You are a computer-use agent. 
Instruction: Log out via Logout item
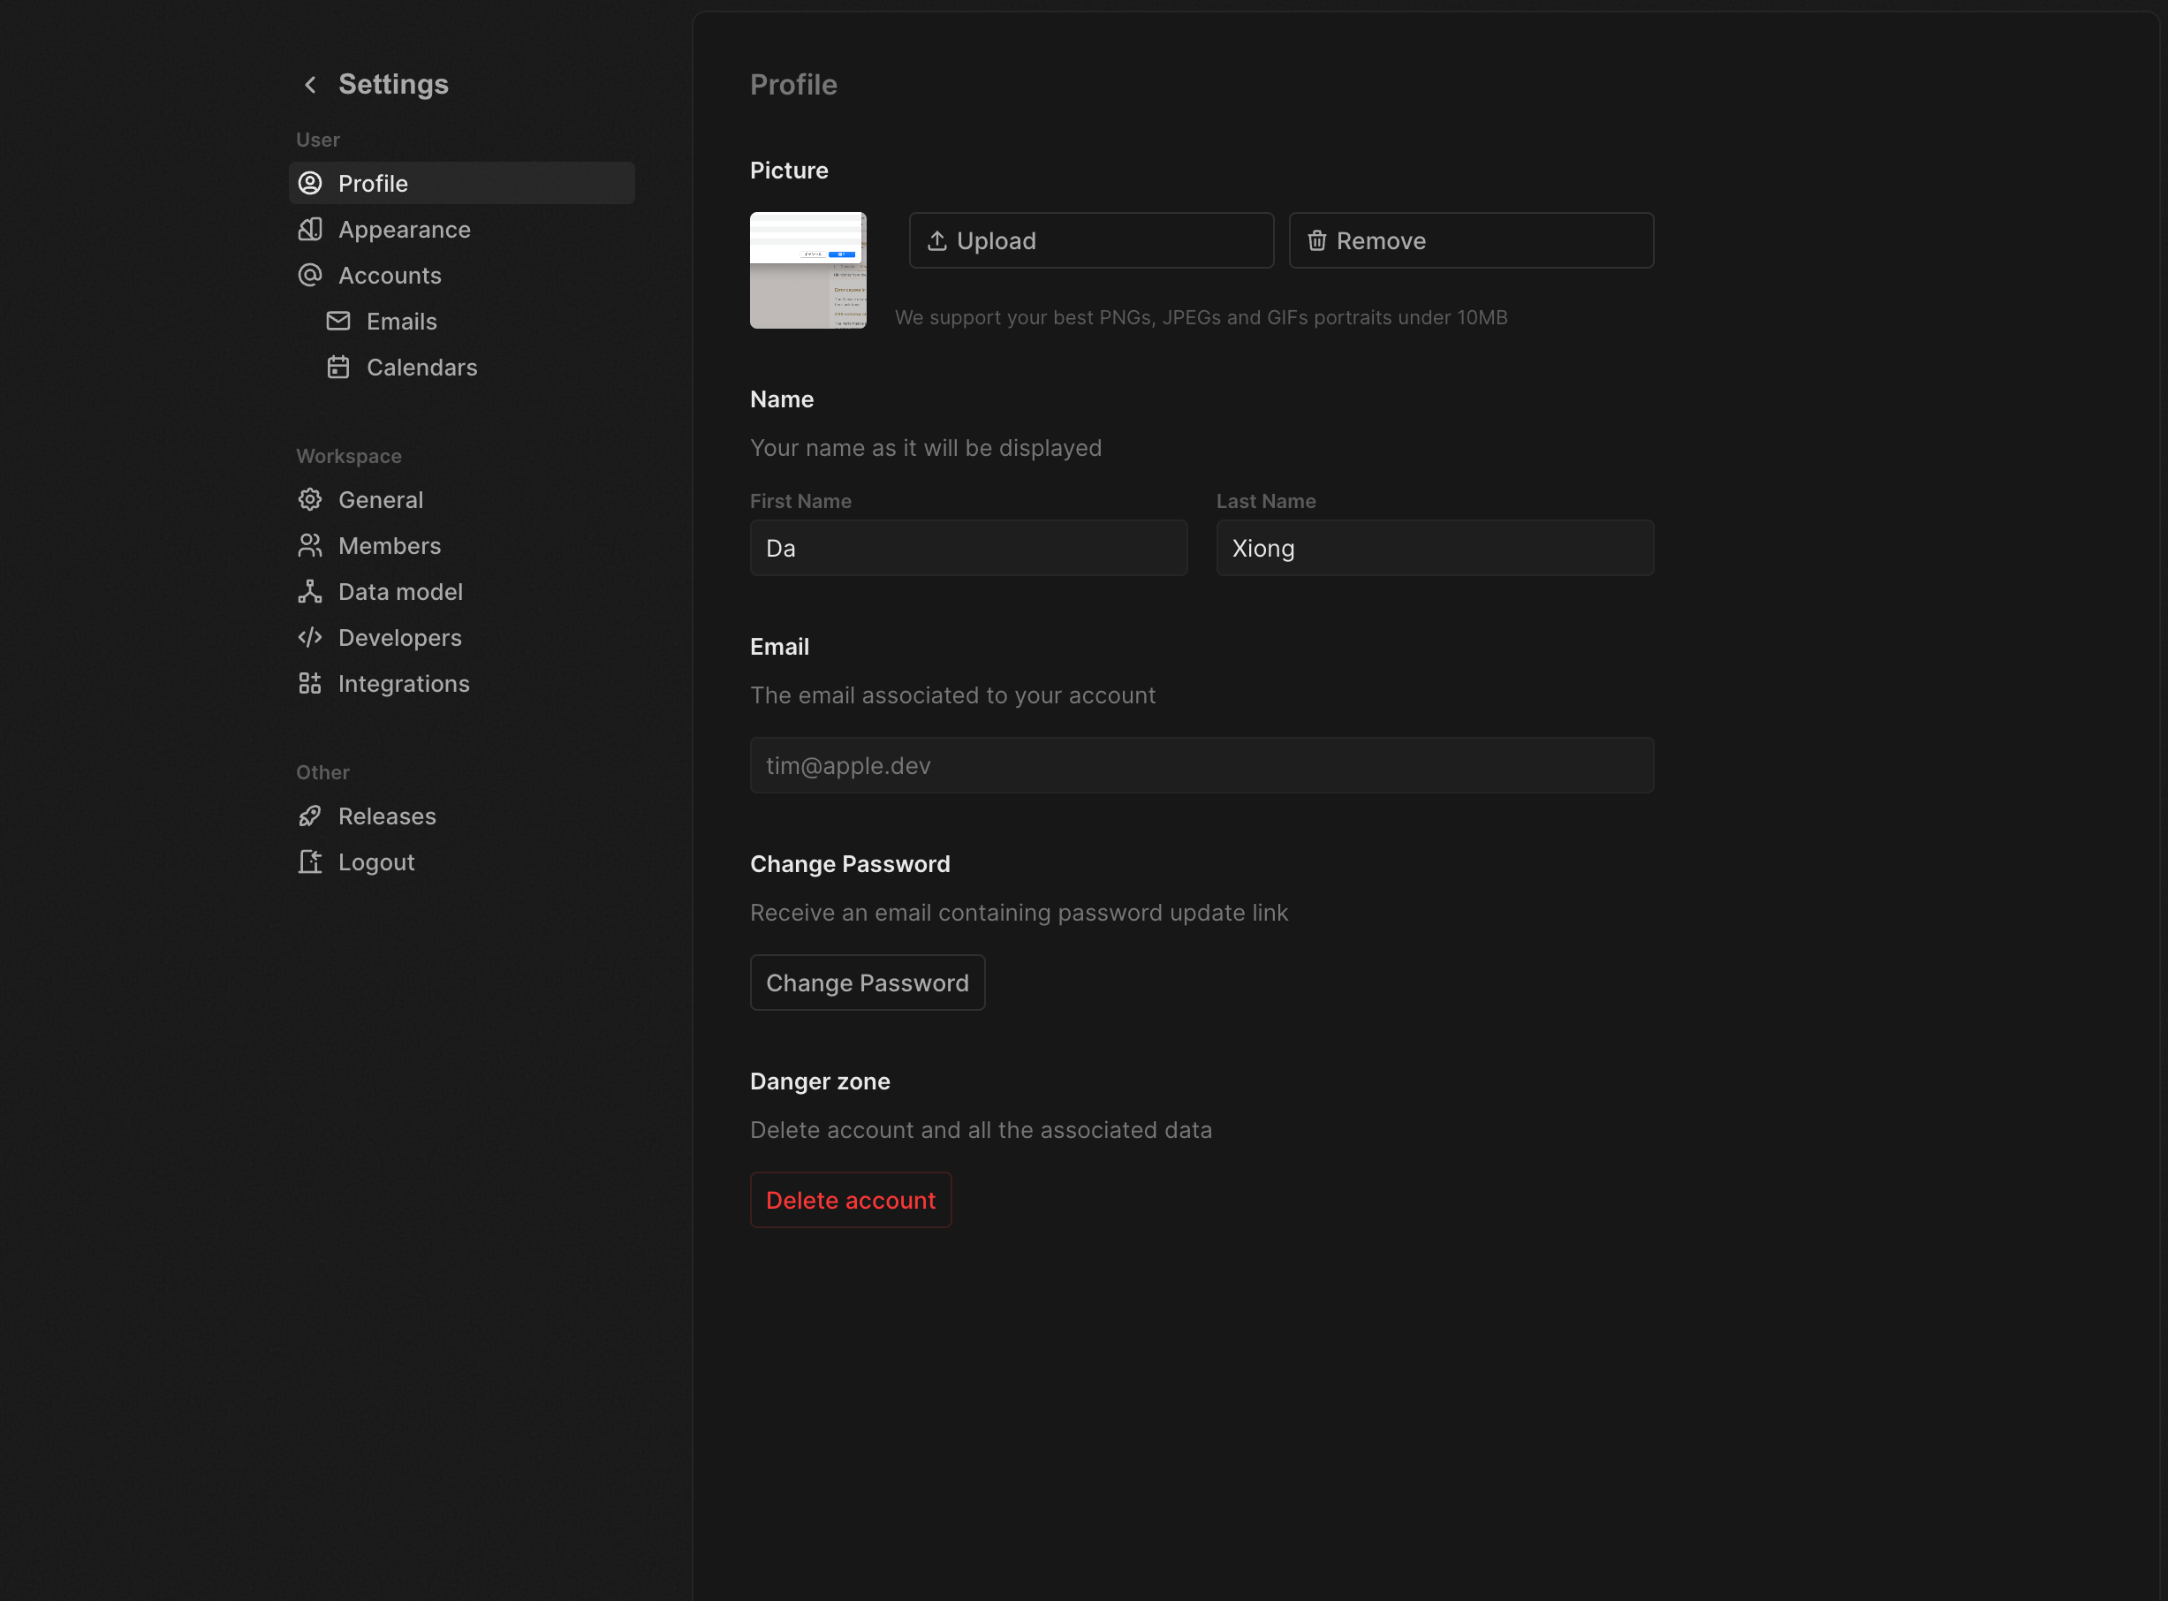pyautogui.click(x=462, y=862)
